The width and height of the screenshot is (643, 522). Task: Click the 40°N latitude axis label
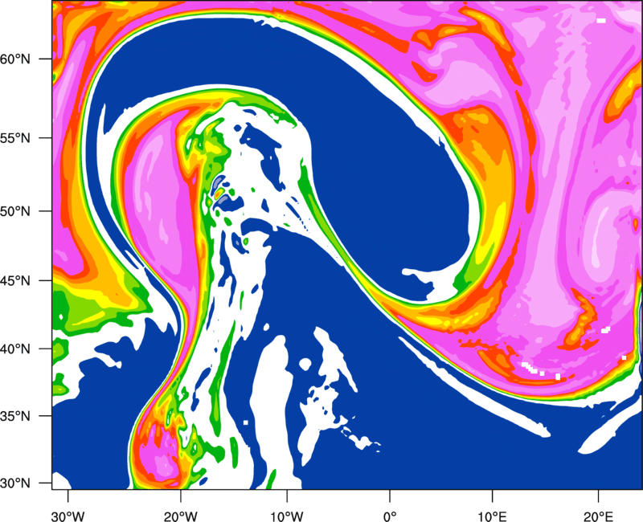(x=15, y=349)
